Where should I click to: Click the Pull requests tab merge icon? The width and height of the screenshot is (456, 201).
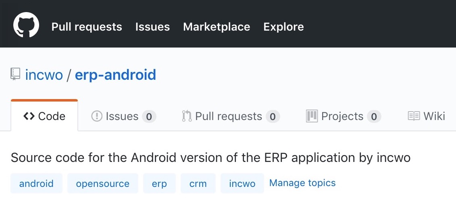187,116
